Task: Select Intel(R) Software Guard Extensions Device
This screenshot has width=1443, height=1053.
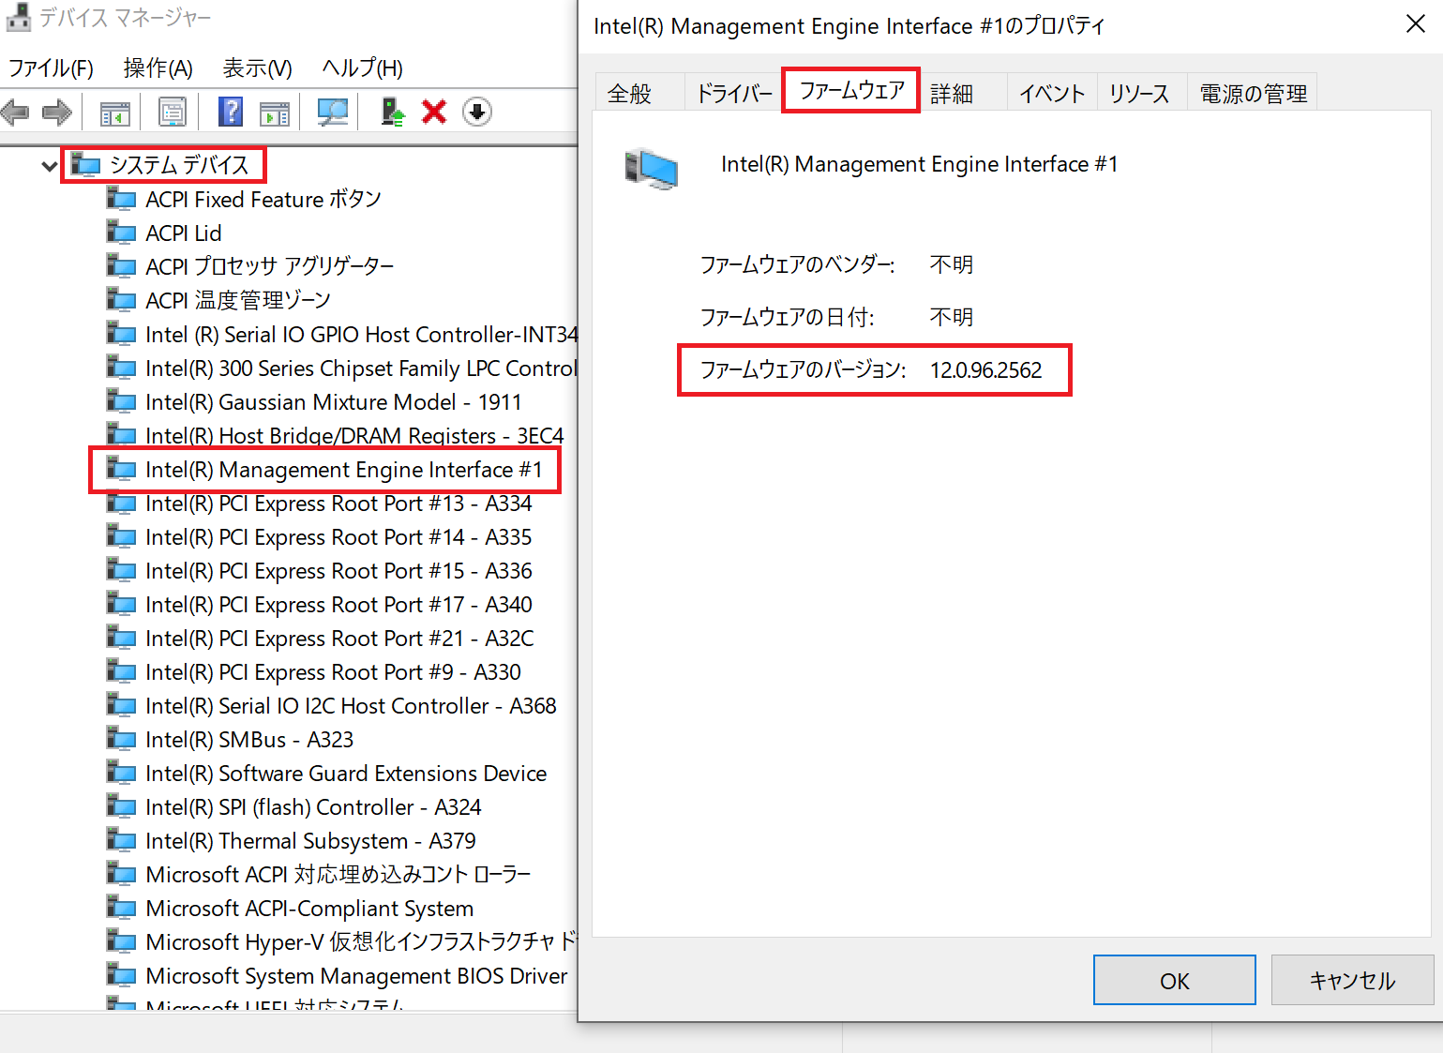Action: click(347, 773)
